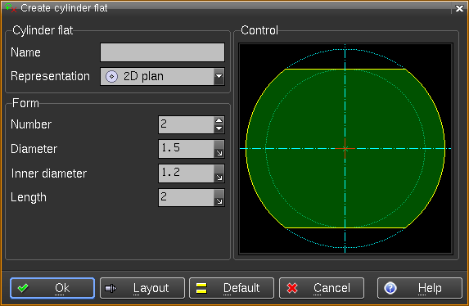
Task: Open Help for this dialog
Action: point(420,288)
